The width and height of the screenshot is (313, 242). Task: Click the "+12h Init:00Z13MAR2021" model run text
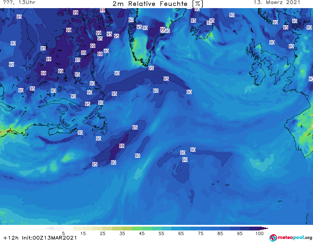click(40, 238)
